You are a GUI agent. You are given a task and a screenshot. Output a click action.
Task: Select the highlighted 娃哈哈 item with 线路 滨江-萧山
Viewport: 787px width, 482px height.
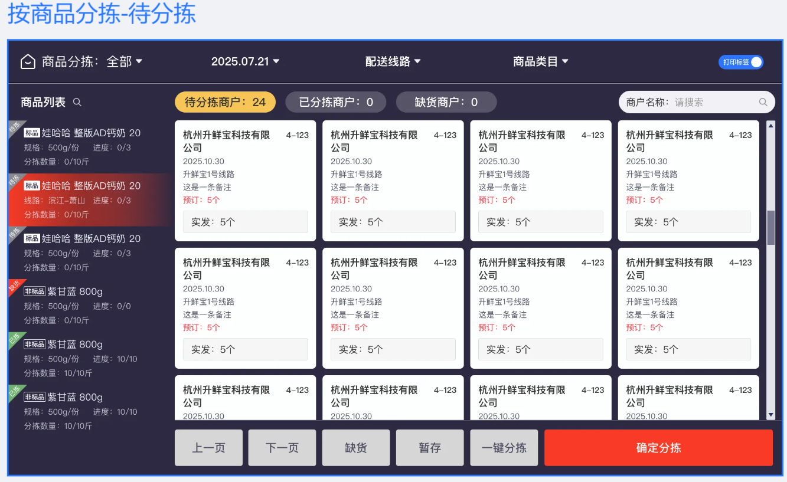[90, 200]
